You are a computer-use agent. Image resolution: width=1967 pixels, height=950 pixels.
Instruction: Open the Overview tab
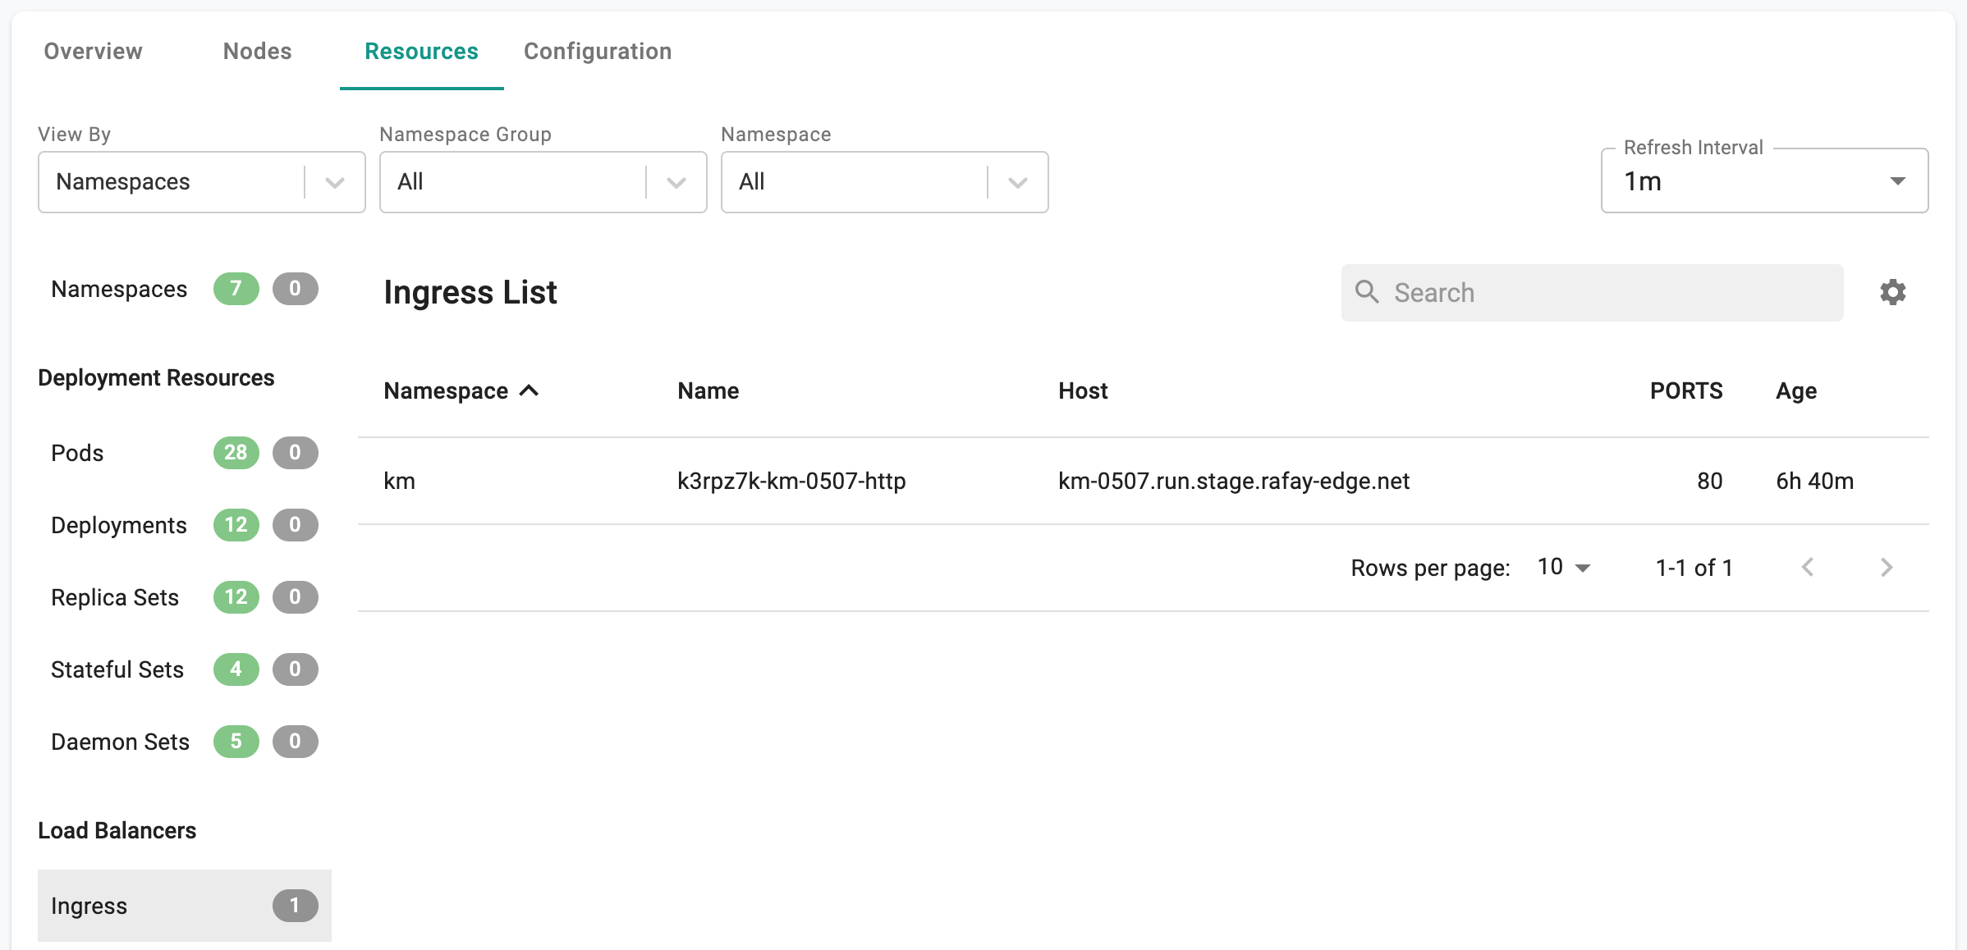tap(93, 51)
